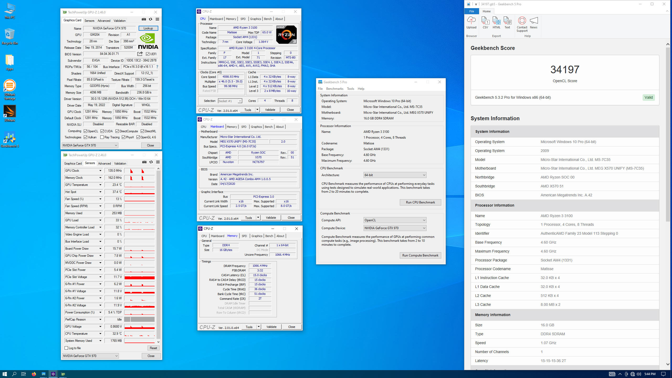Click Close in the CPU-Z Mainboard window
The width and height of the screenshot is (672, 378).
click(x=291, y=218)
